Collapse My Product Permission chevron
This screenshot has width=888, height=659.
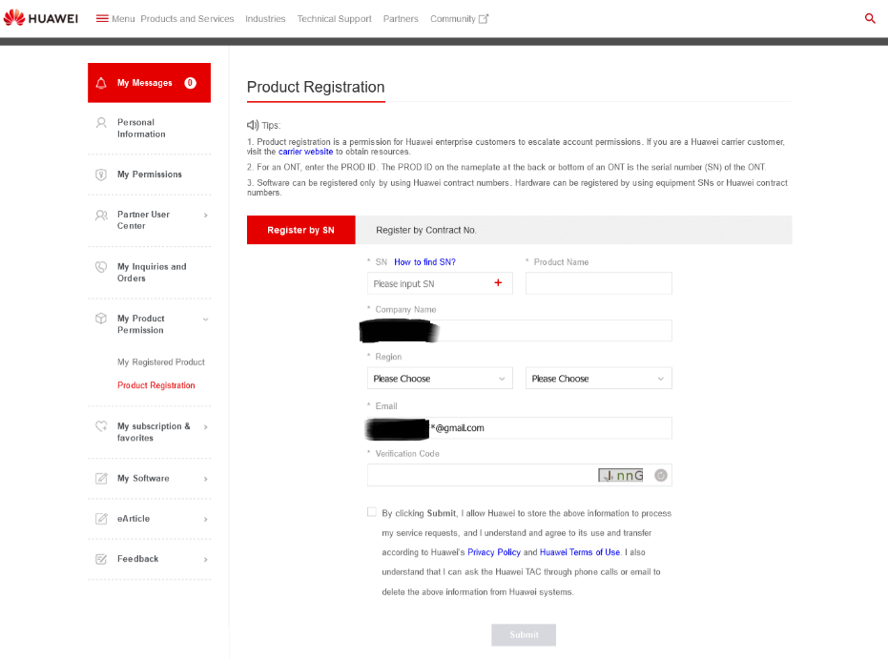pos(206,319)
